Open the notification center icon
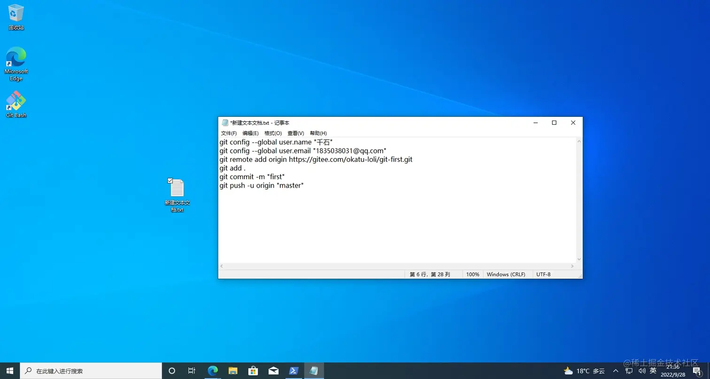This screenshot has height=379, width=710. pyautogui.click(x=697, y=371)
